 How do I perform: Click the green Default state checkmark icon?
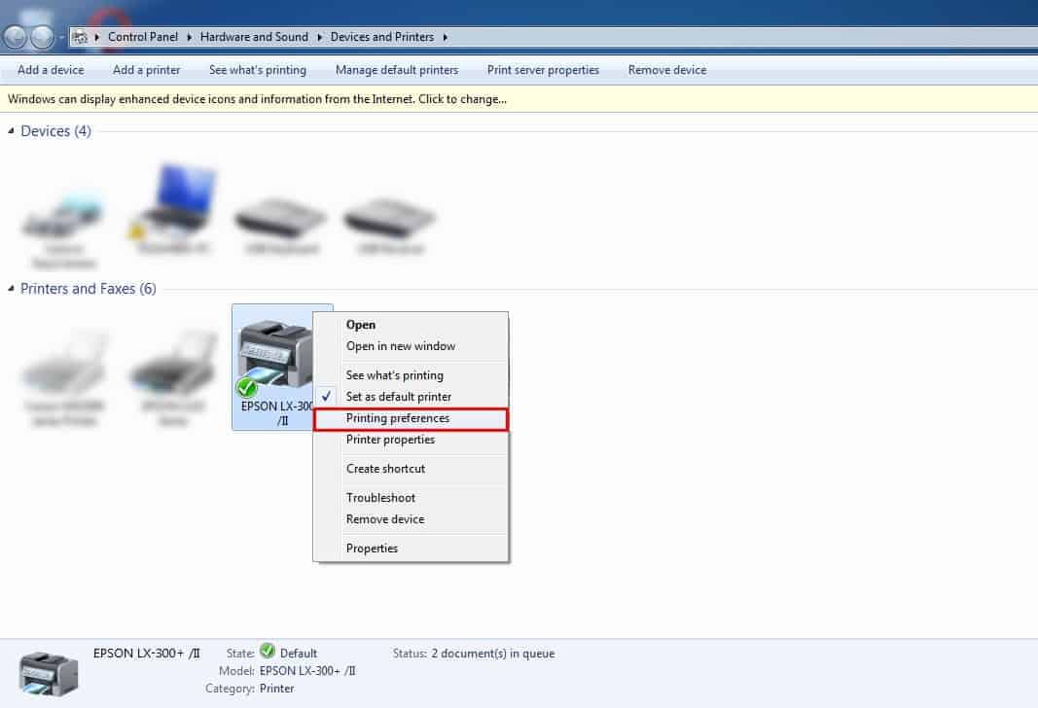pos(268,653)
